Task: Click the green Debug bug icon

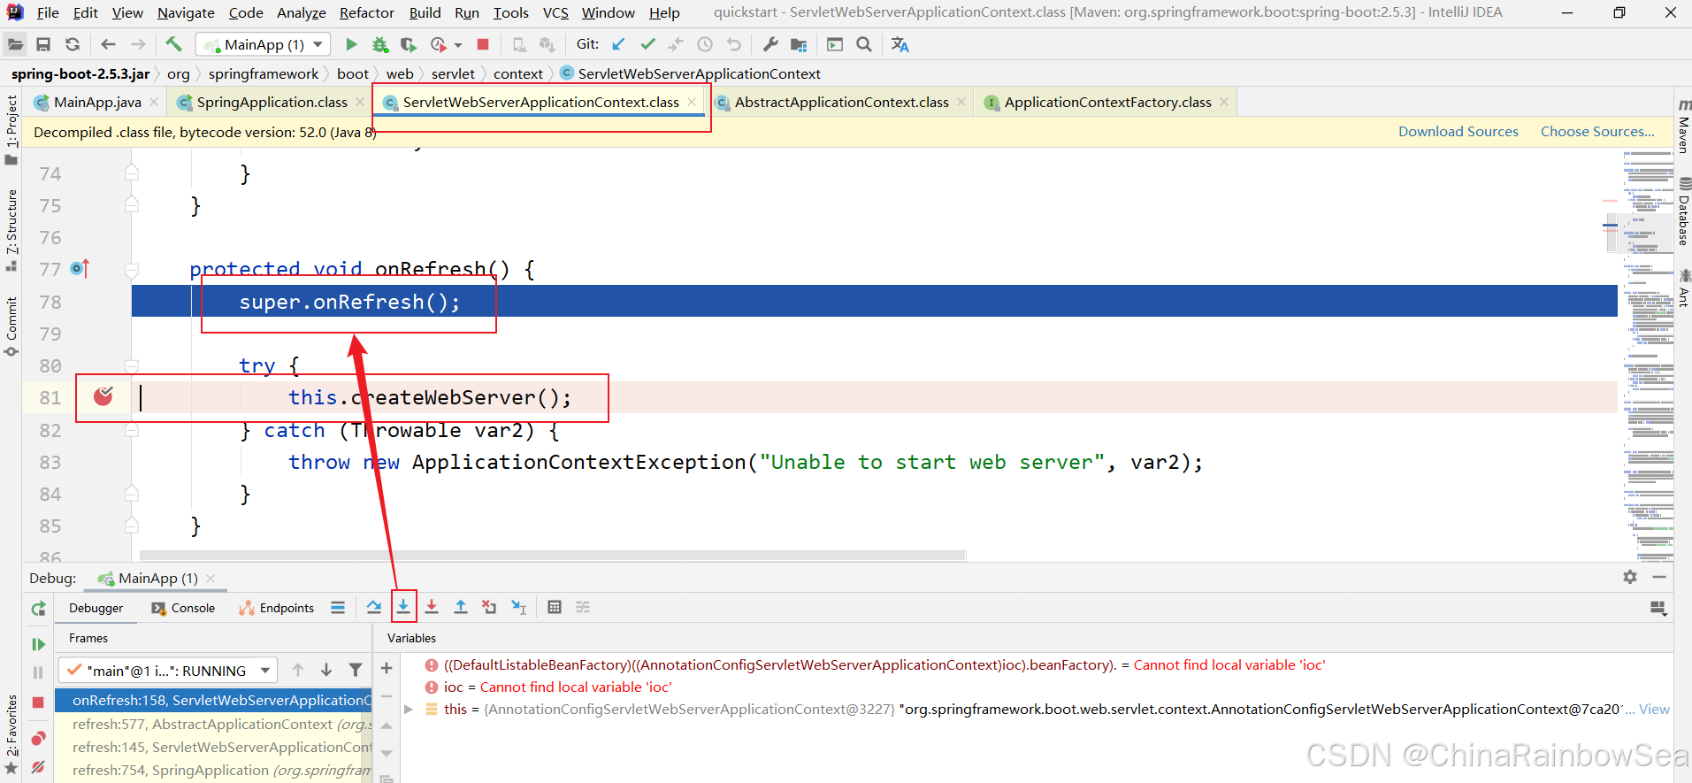Action: tap(380, 44)
